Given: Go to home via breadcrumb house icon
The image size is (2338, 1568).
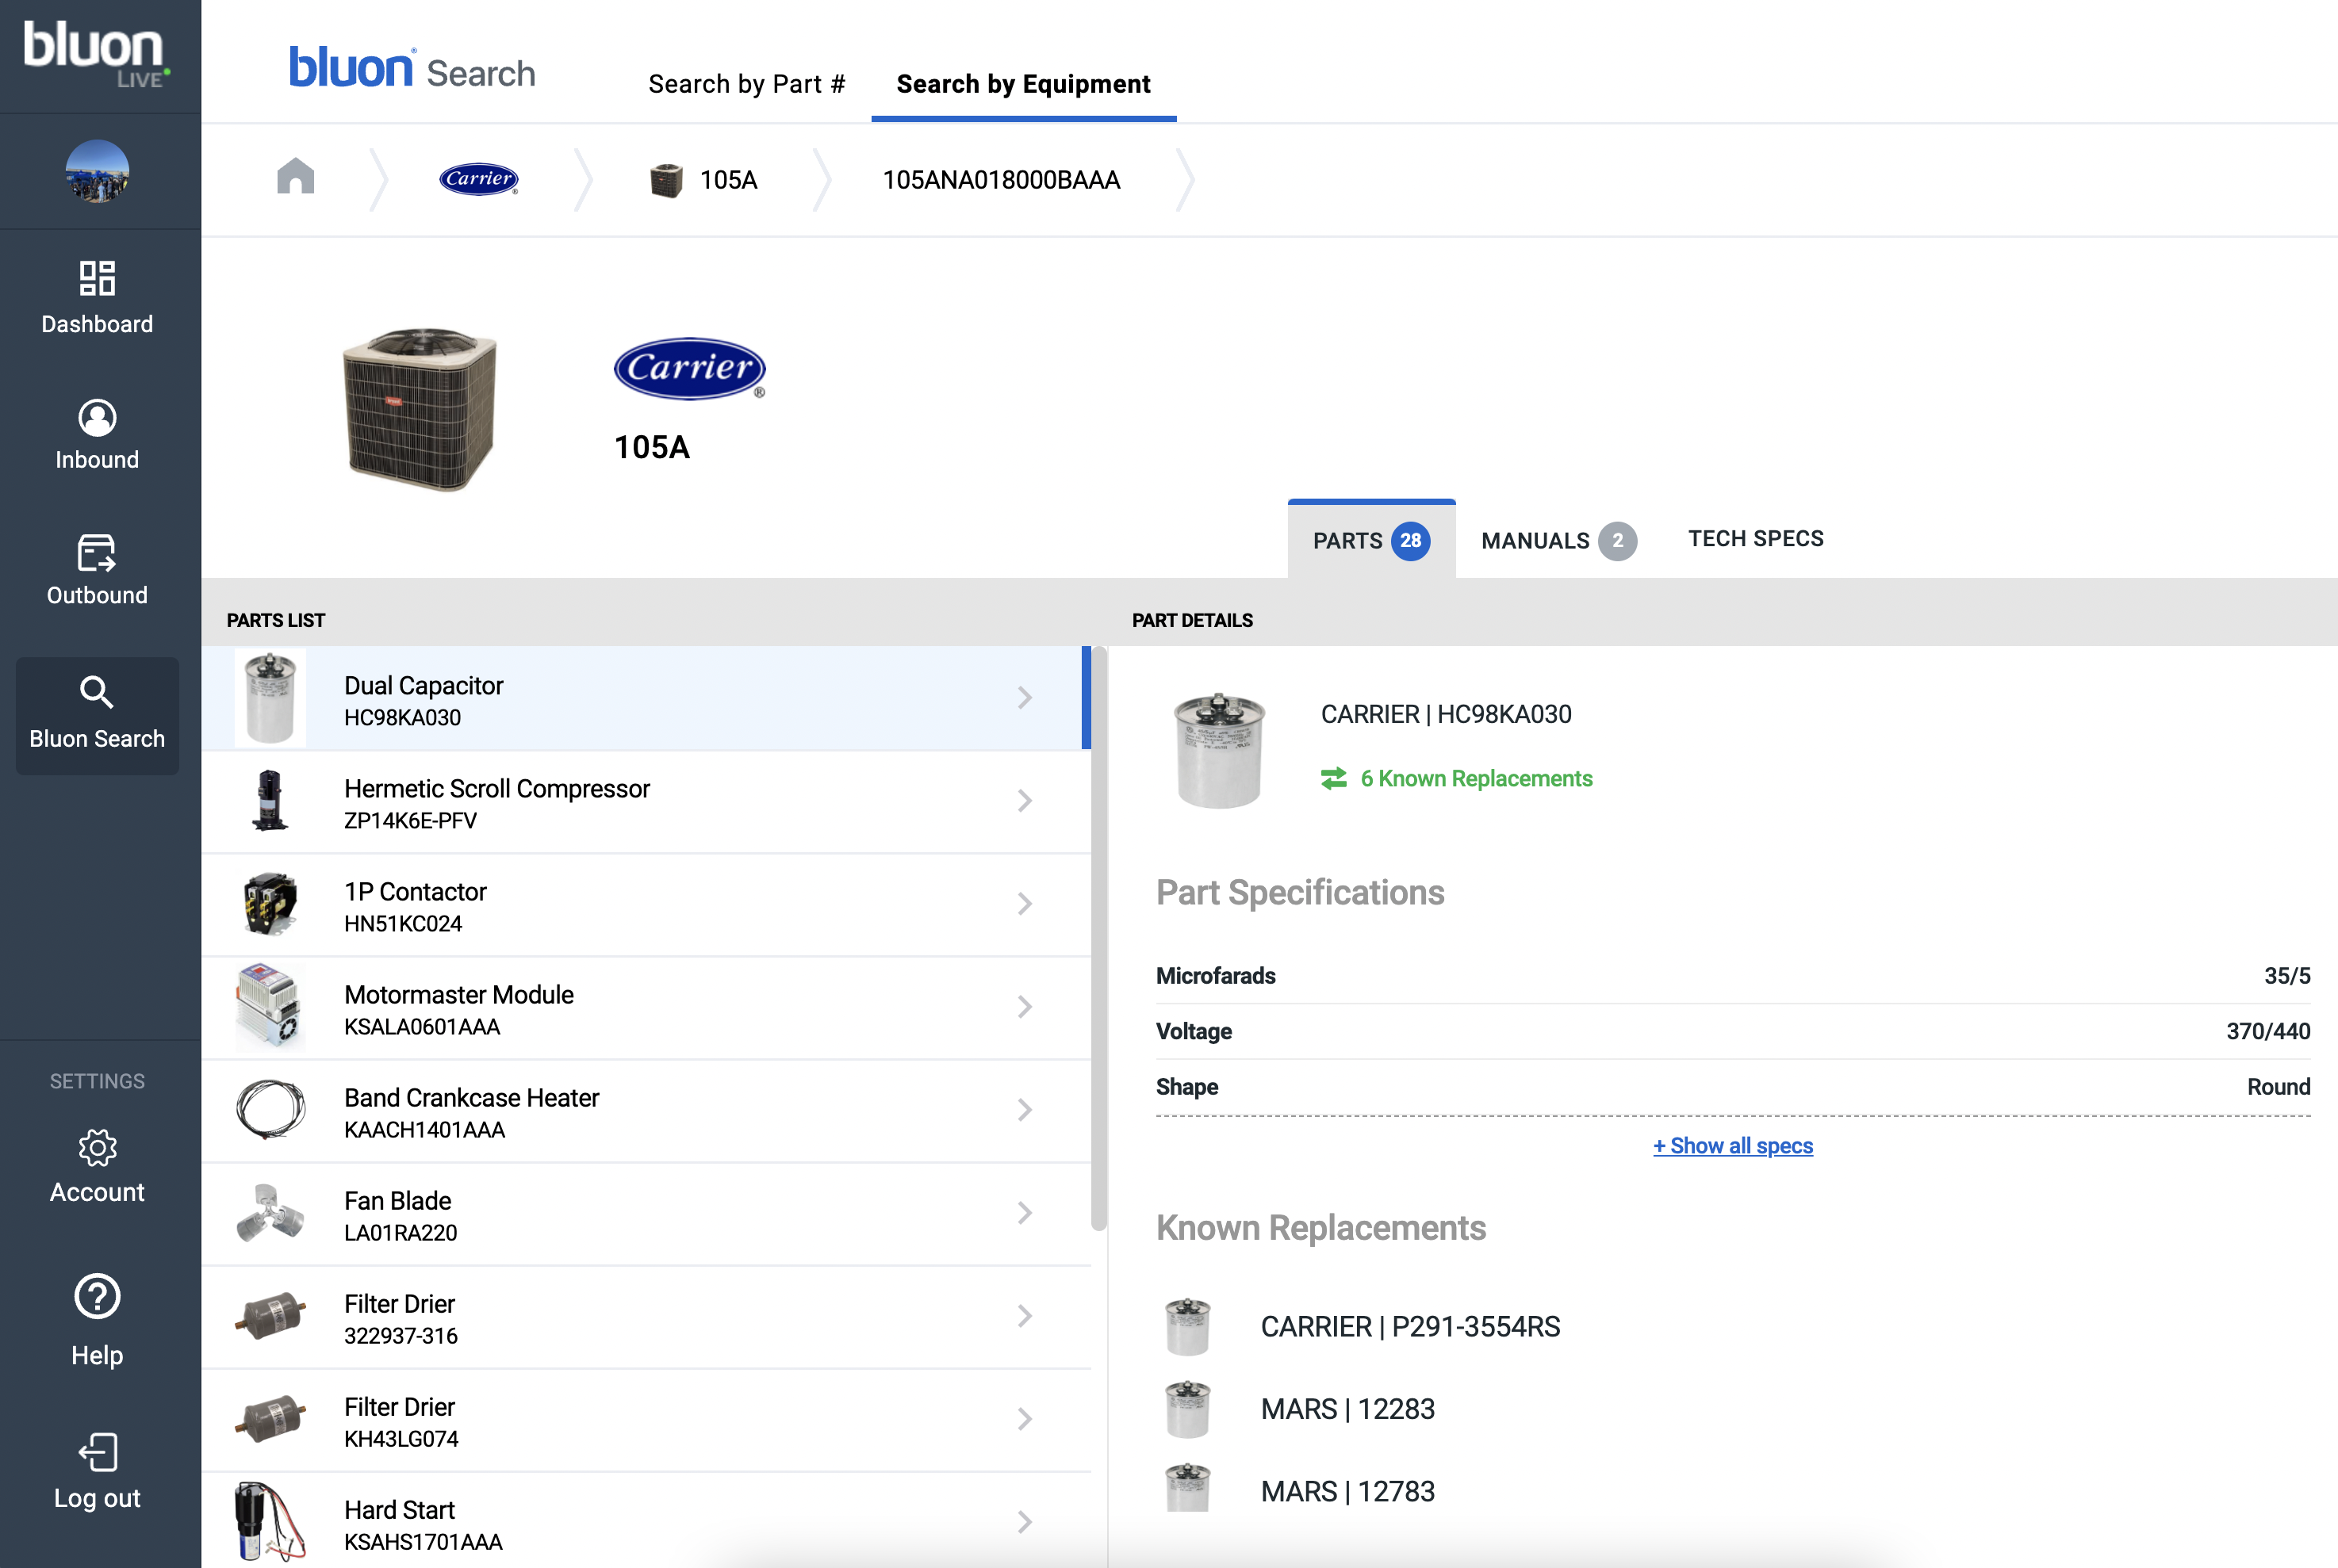Looking at the screenshot, I should coord(295,177).
